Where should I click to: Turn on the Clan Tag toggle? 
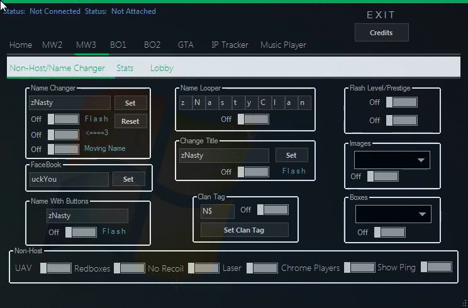tap(272, 210)
